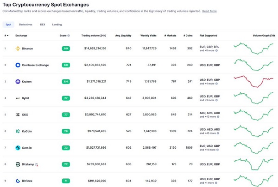Open the Read More link

pos(209,11)
